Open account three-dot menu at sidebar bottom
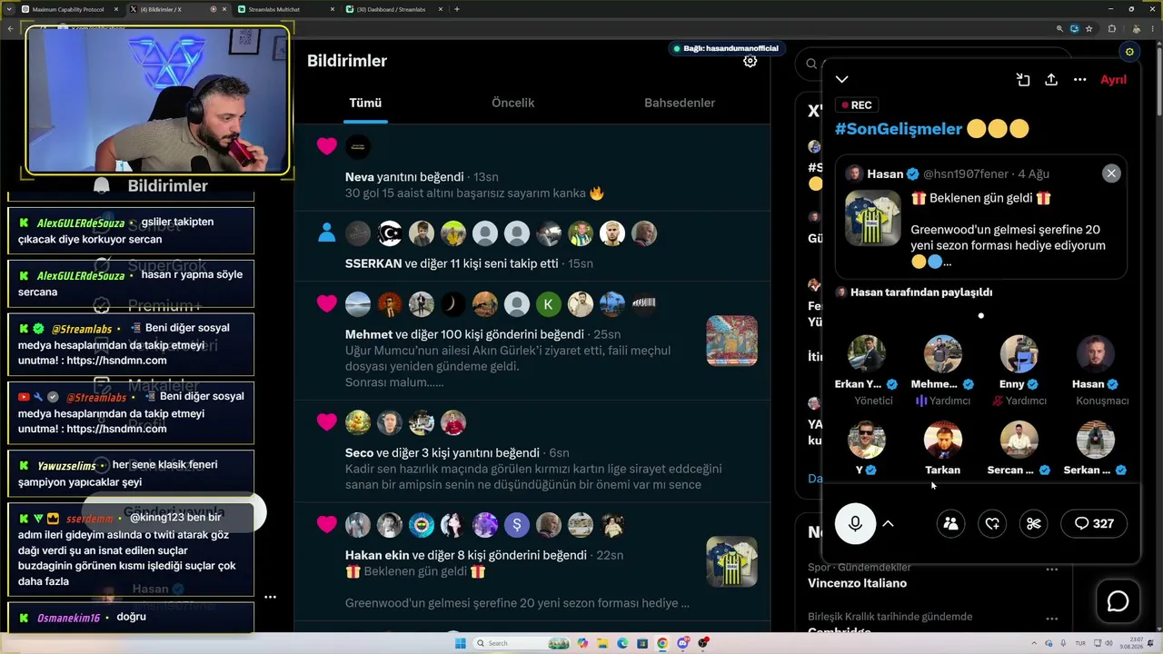 270,598
